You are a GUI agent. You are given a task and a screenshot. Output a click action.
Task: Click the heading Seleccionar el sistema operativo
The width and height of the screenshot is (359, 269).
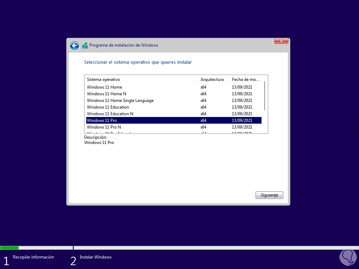[138, 62]
